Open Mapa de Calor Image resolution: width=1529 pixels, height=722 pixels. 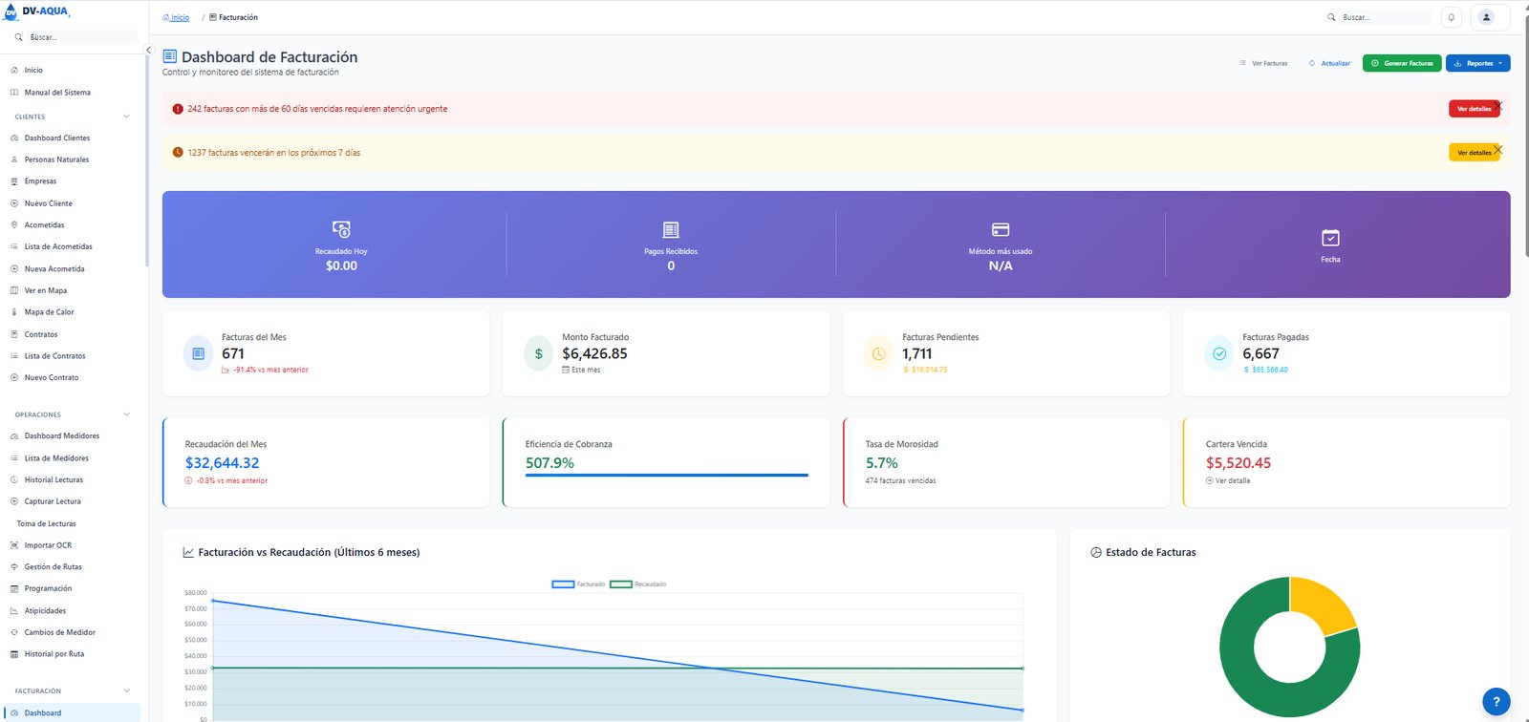click(x=71, y=312)
